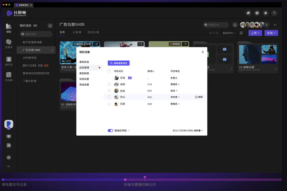Click the blue P avatar in sidebar
Viewport: 287px width, 191px height.
tap(9, 124)
